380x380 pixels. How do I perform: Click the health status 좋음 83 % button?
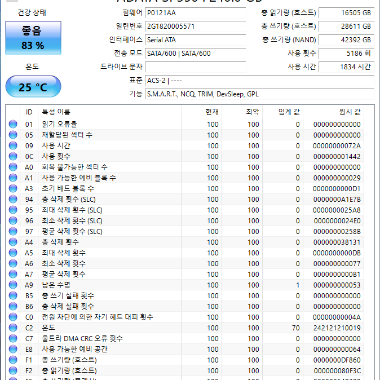33,38
